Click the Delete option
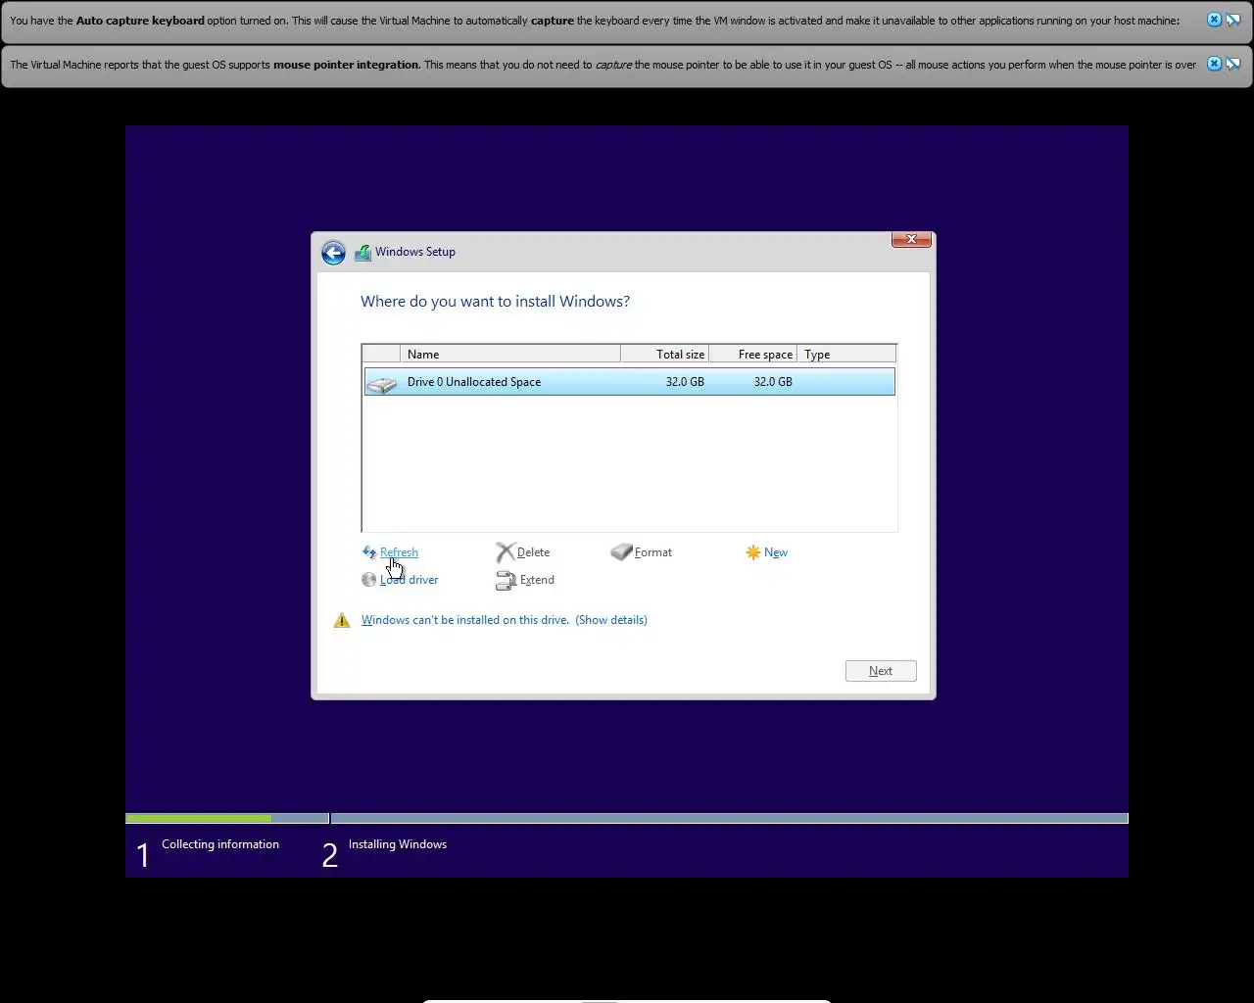Viewport: 1254px width, 1003px height. pos(533,552)
